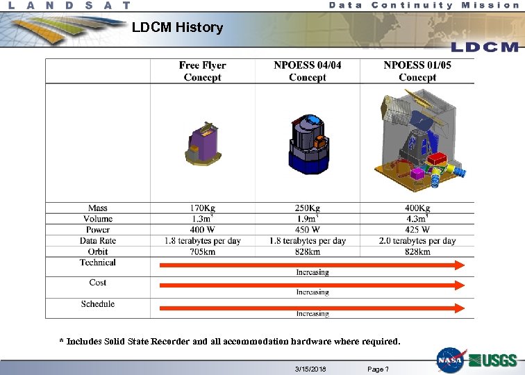Click the Solid State Recorder footnote
Viewport: 525px width, 375px height.
point(230,342)
